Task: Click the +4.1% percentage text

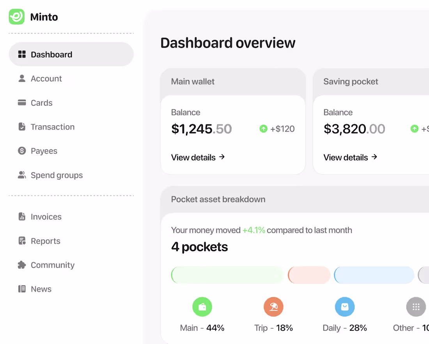Action: pyautogui.click(x=253, y=230)
